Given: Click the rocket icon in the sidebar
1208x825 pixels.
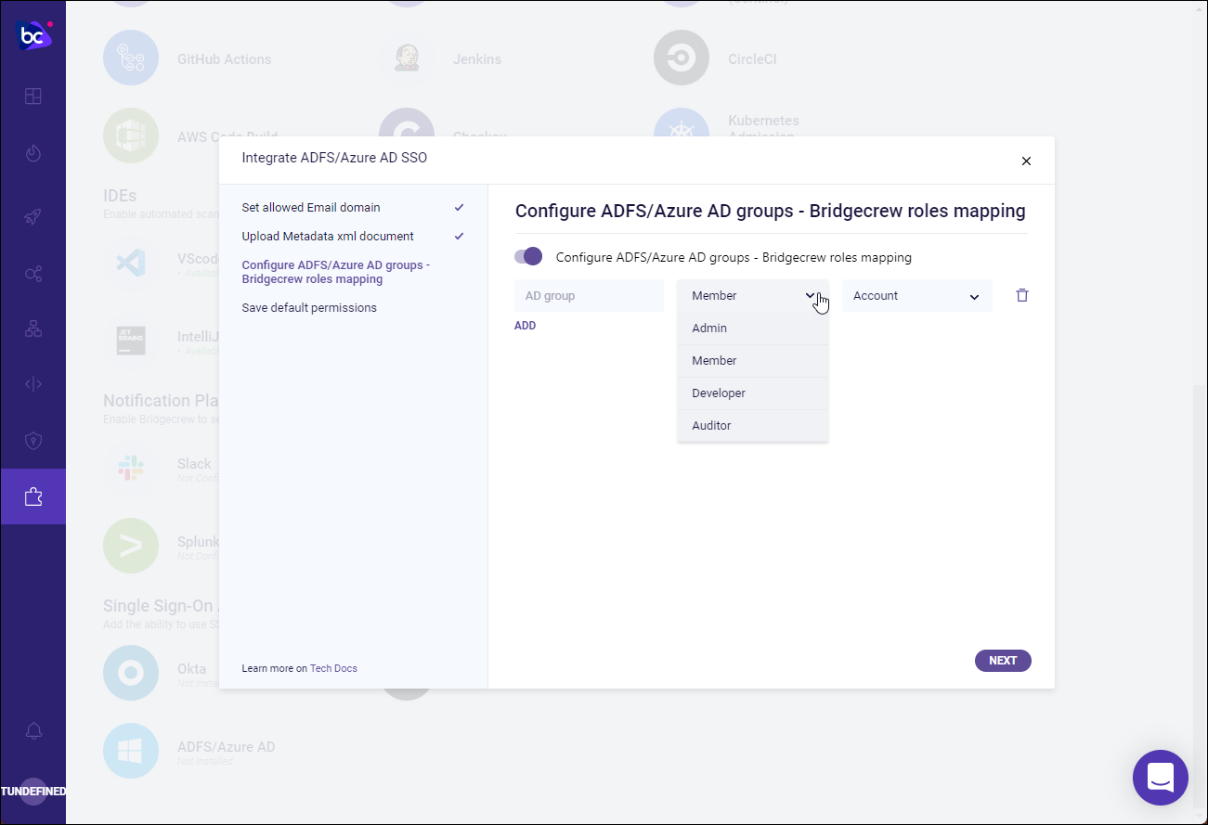Looking at the screenshot, I should point(33,217).
